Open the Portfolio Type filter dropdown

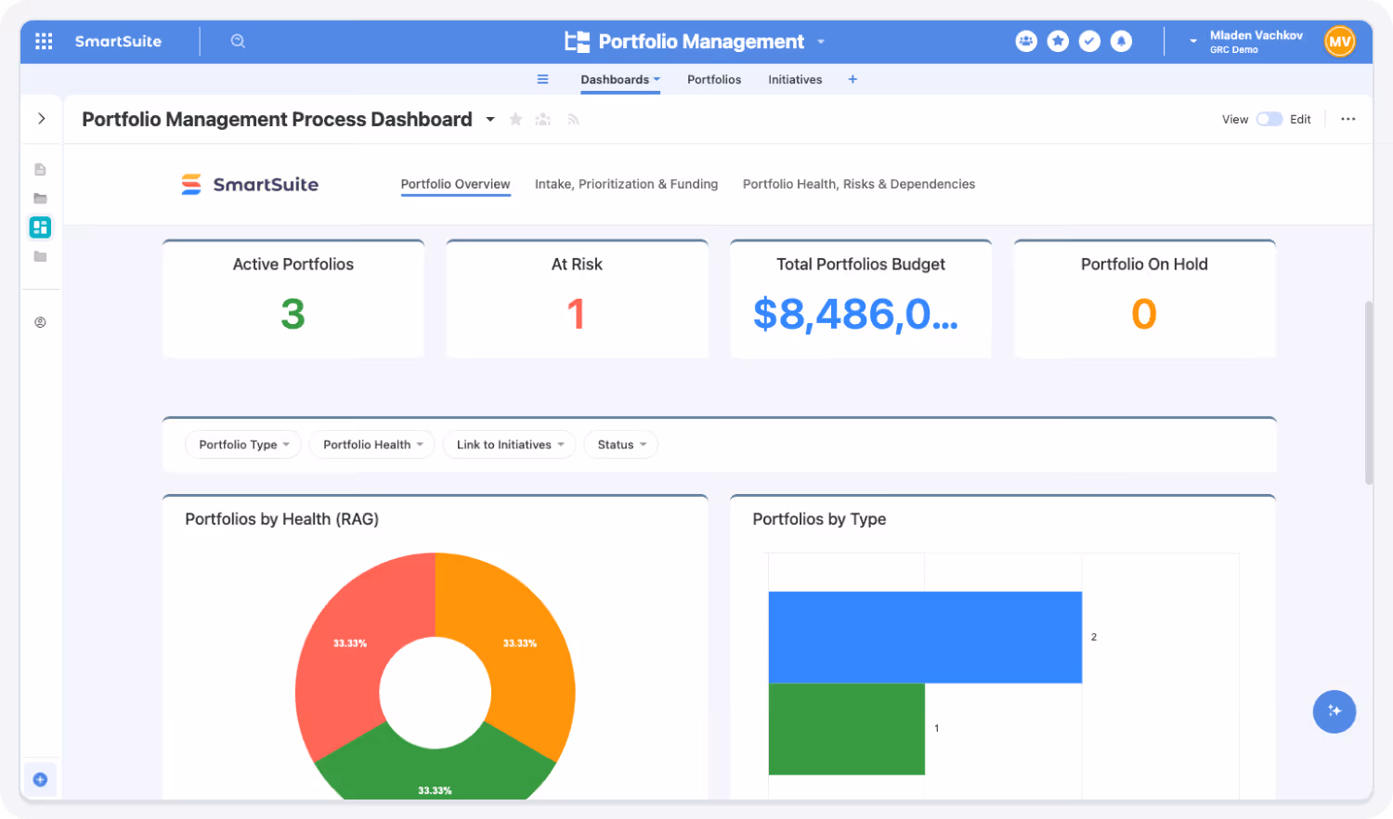point(243,445)
